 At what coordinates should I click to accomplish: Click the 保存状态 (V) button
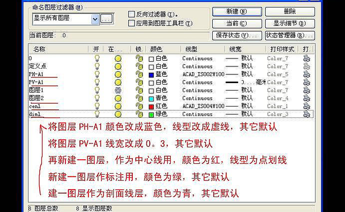tap(237, 36)
